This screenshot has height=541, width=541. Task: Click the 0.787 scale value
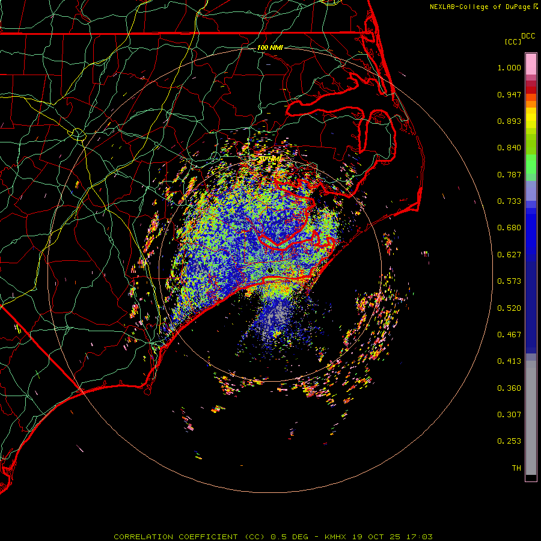pyautogui.click(x=509, y=174)
